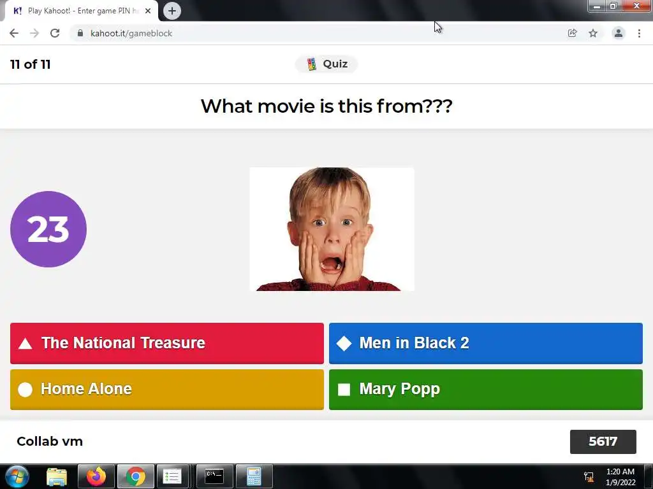This screenshot has width=653, height=489.
Task: Click the purple 23 countdown timer
Action: pos(48,229)
